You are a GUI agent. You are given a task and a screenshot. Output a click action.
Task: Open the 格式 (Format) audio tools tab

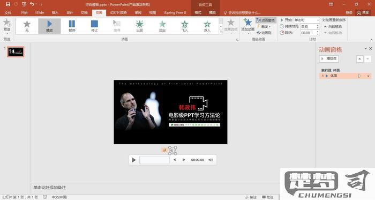coord(198,12)
